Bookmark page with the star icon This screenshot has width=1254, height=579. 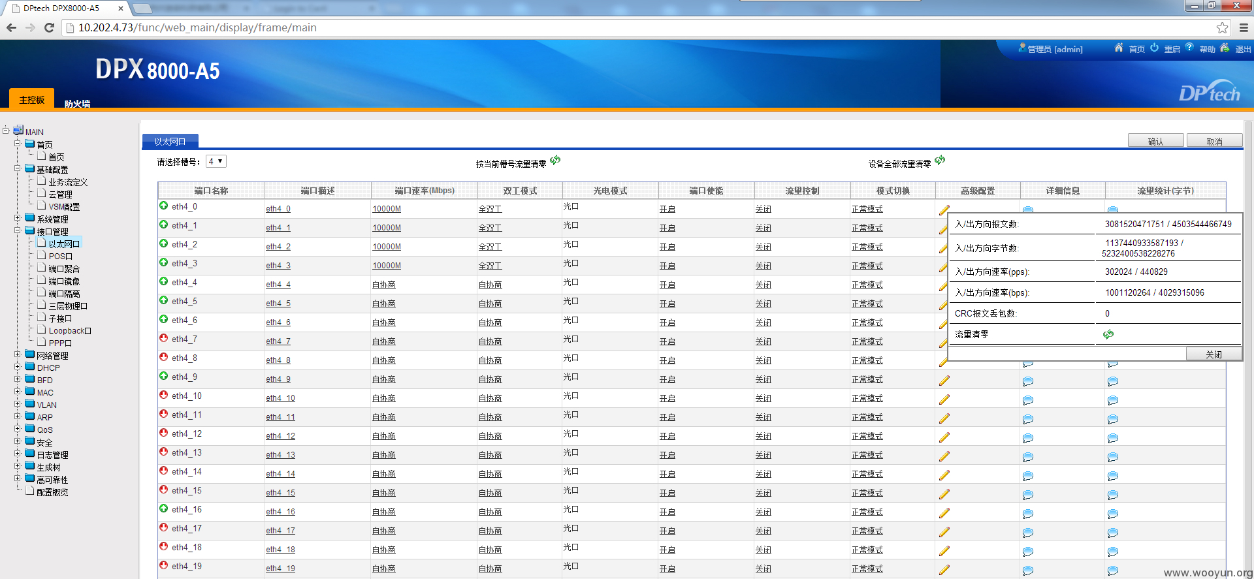point(1222,27)
